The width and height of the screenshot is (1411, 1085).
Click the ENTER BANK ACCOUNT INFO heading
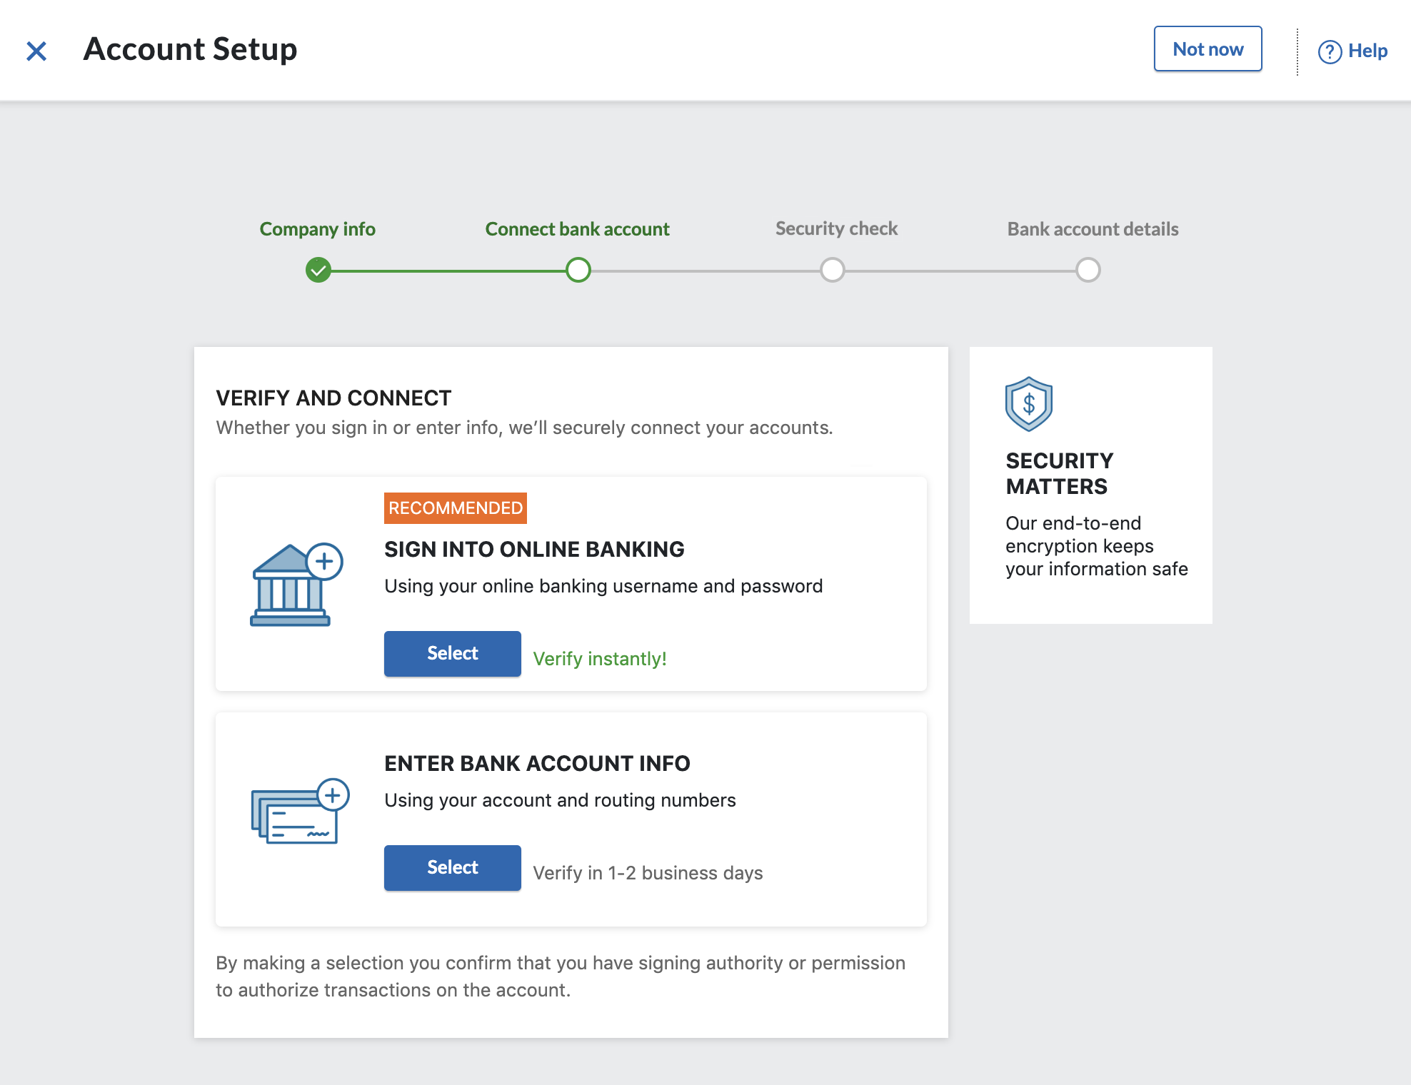537,763
